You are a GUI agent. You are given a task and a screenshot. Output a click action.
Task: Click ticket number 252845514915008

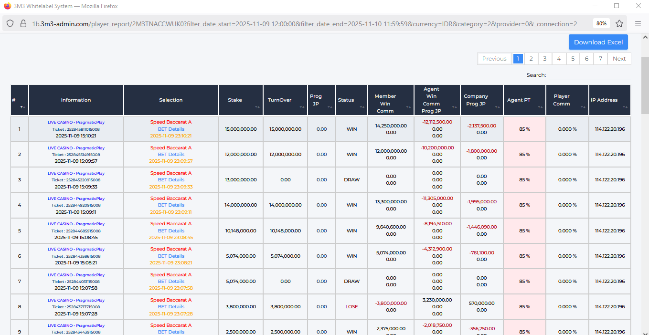pos(83,155)
